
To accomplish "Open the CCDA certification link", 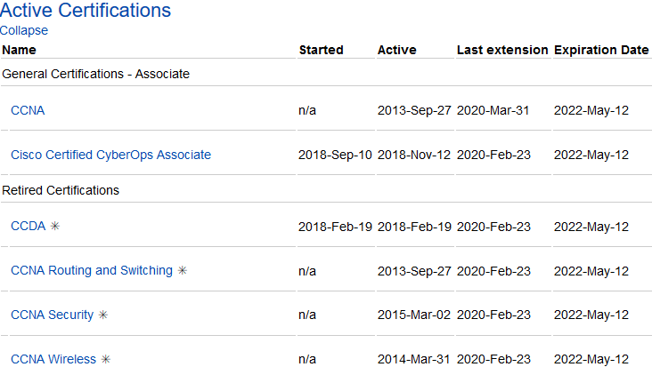I will click(x=28, y=226).
